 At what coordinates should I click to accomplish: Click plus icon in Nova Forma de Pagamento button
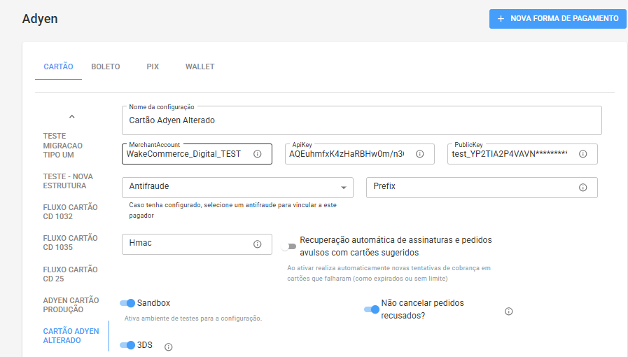click(501, 19)
